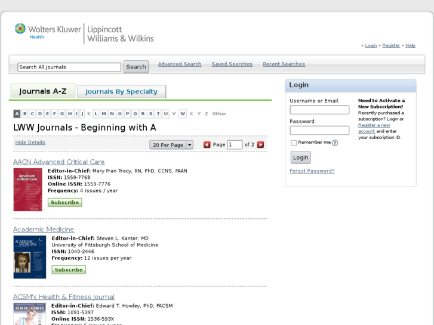Select letter R in alphabet index
Image resolution: width=434 pixels, height=325 pixels.
[x=143, y=114]
